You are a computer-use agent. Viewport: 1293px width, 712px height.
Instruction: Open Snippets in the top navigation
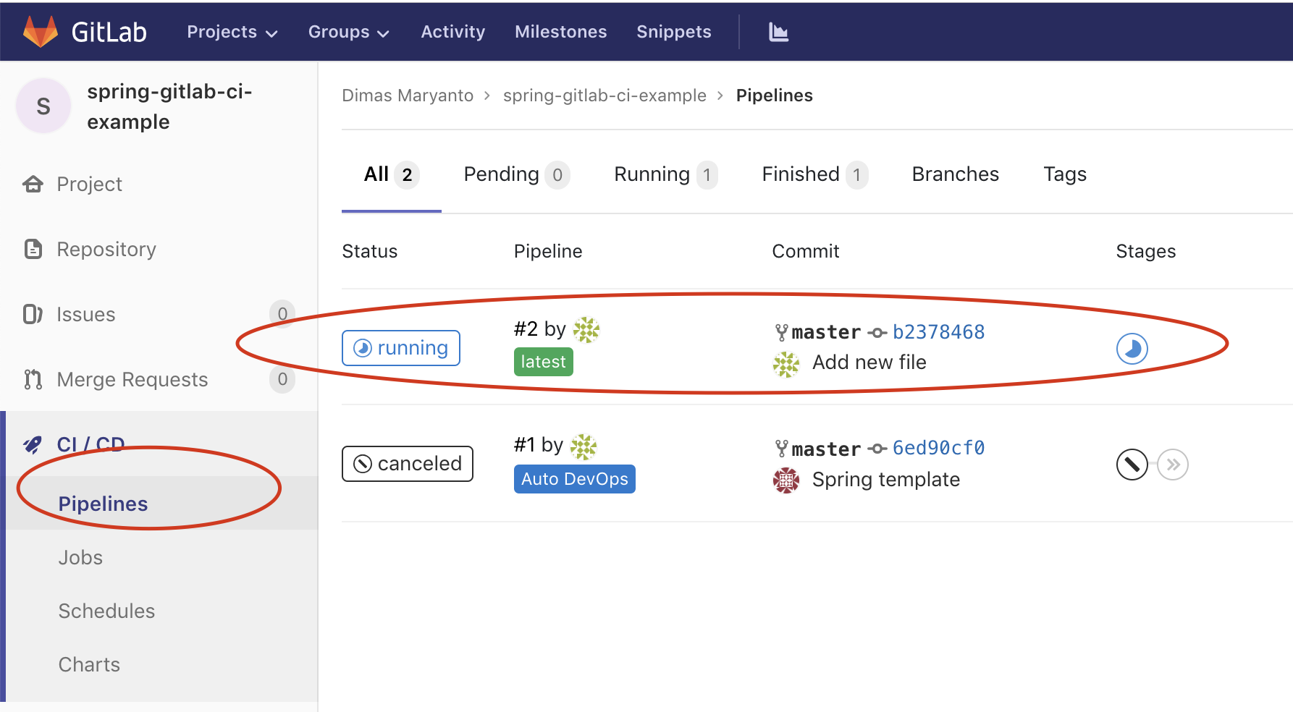click(x=674, y=32)
